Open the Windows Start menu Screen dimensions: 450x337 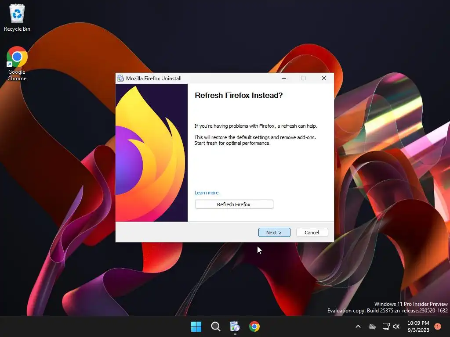pyautogui.click(x=196, y=326)
